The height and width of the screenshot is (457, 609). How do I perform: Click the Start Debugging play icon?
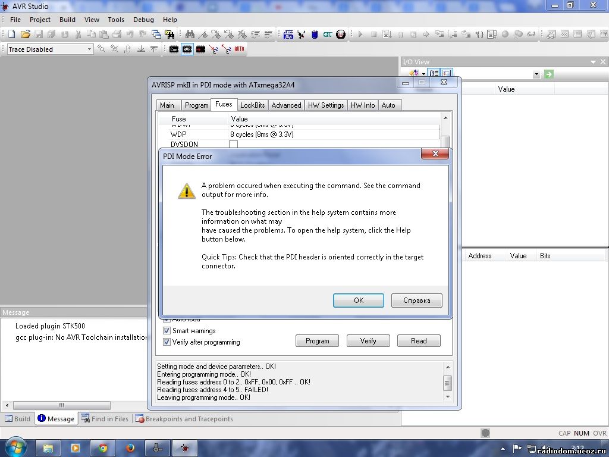point(360,34)
